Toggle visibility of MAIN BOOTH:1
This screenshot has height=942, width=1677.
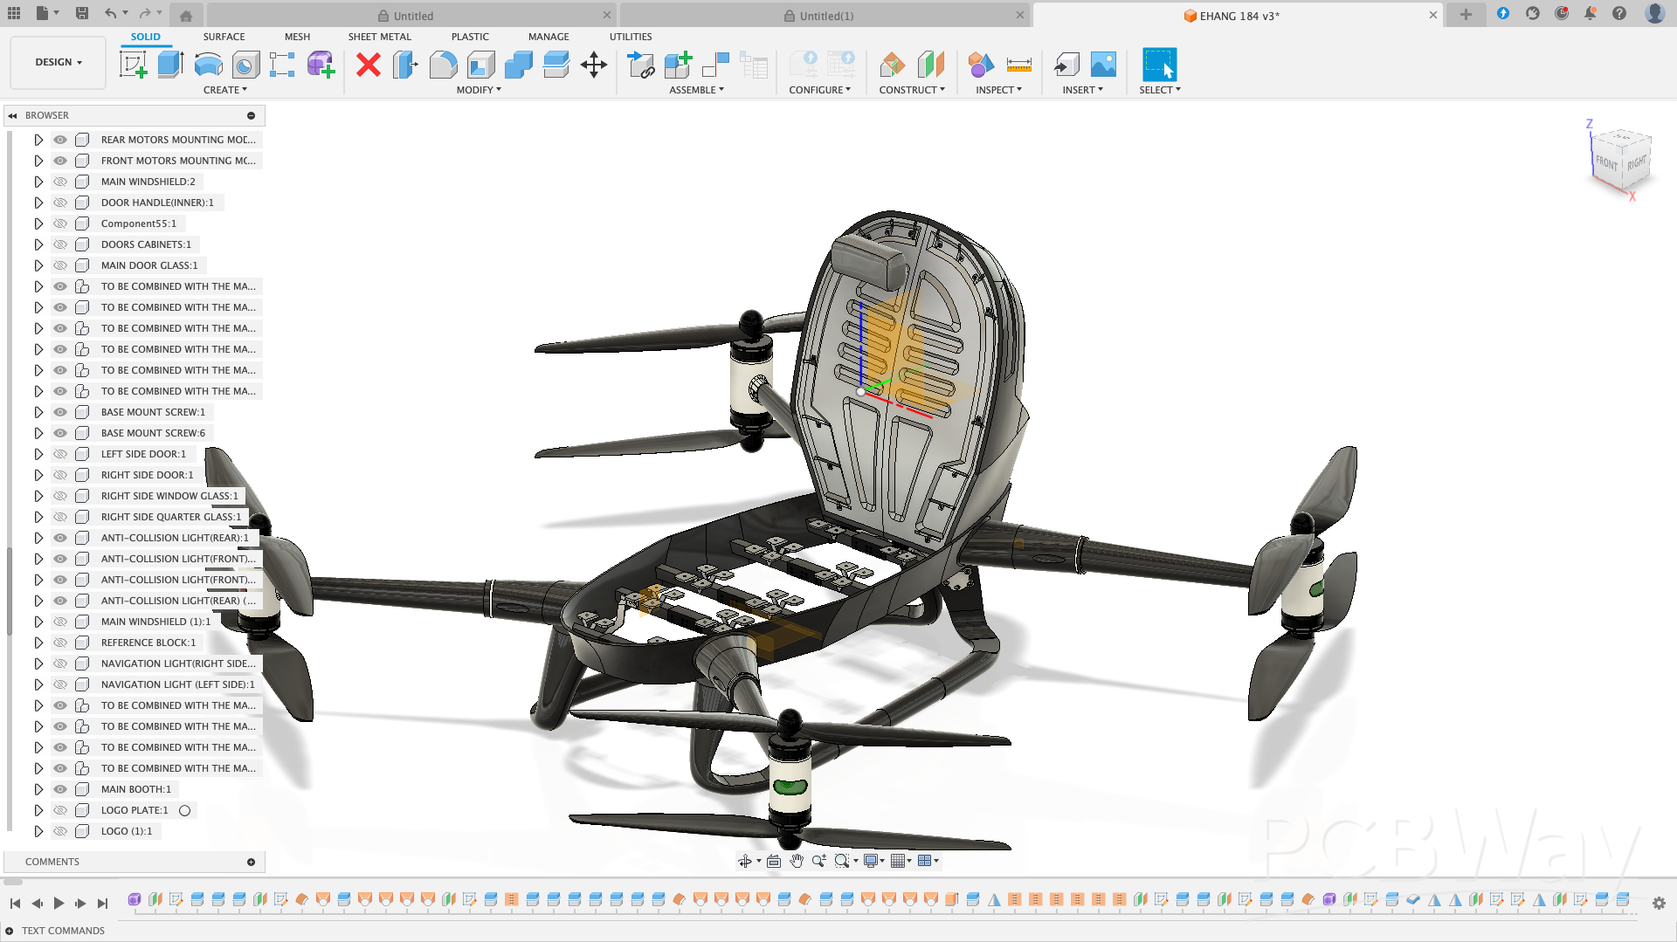click(x=60, y=789)
